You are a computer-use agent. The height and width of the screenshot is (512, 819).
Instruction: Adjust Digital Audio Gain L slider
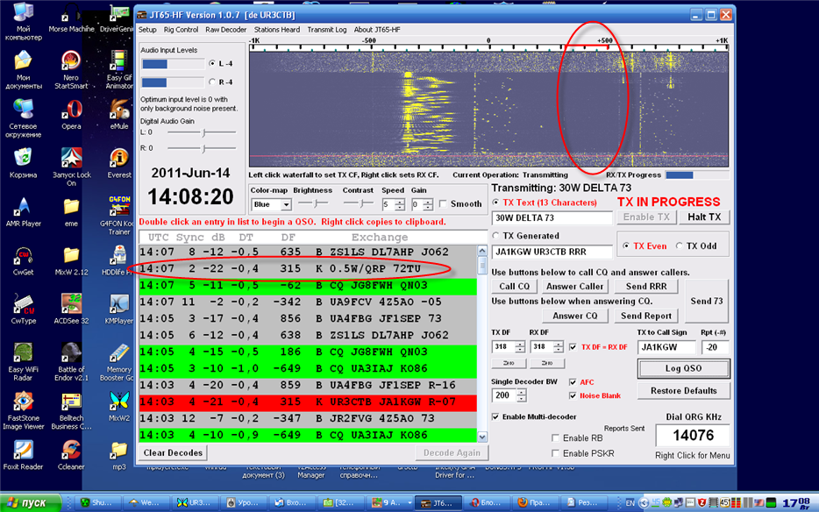tap(203, 132)
